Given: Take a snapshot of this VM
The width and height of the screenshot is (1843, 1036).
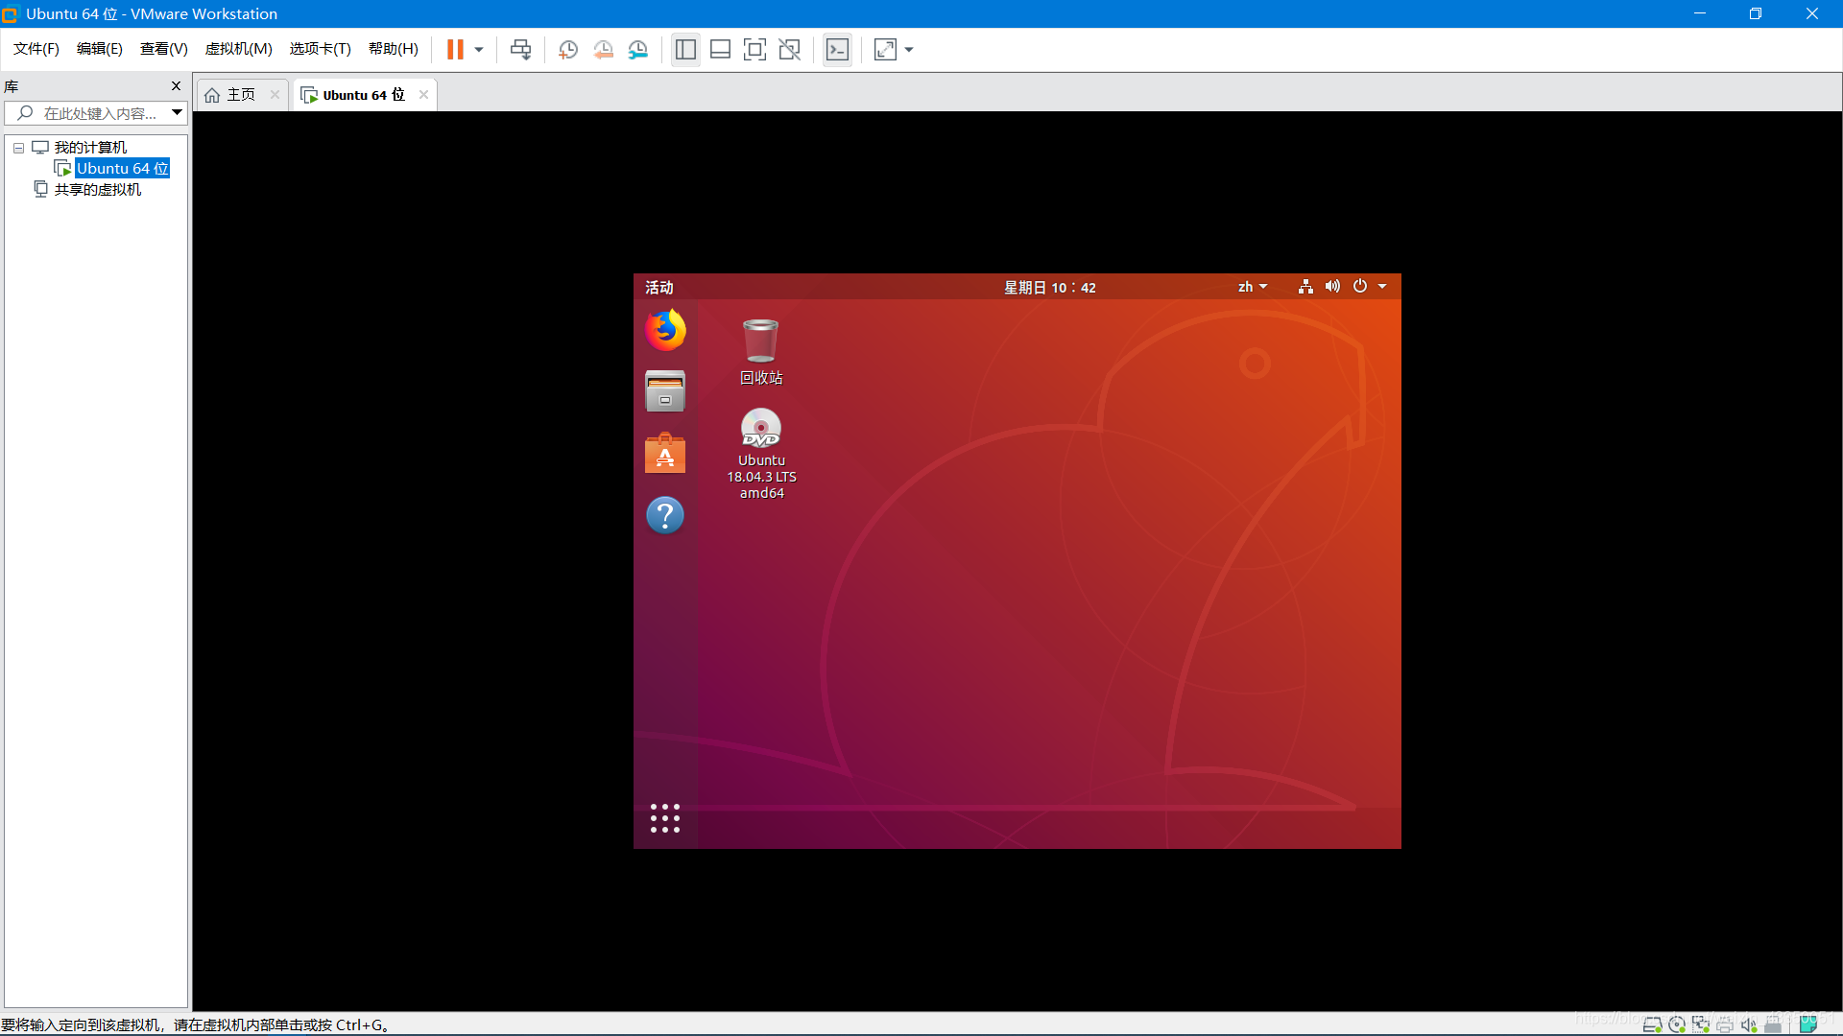Looking at the screenshot, I should 567,50.
